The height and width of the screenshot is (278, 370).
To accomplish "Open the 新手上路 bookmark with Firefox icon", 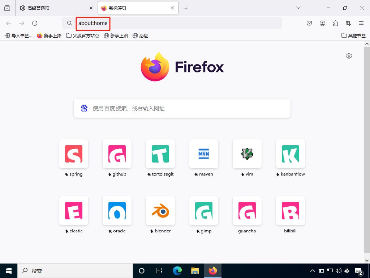I will coord(49,36).
